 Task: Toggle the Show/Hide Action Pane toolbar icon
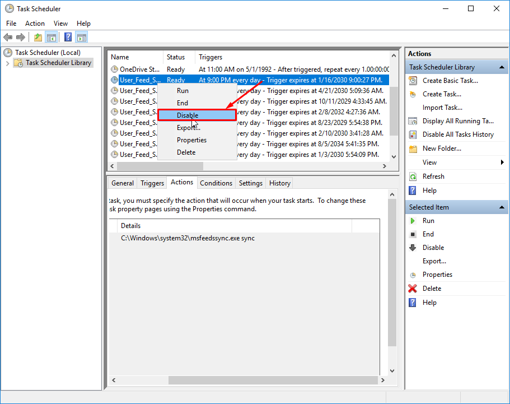(x=82, y=38)
